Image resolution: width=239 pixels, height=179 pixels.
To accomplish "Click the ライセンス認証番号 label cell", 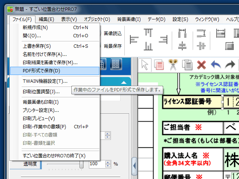I will tap(192, 101).
